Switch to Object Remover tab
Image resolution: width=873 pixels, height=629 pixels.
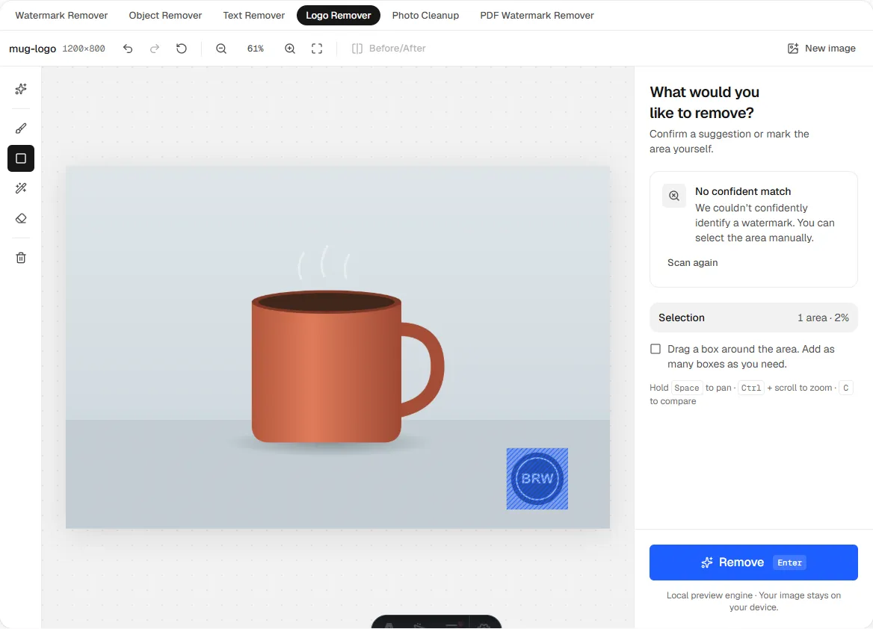pos(165,16)
